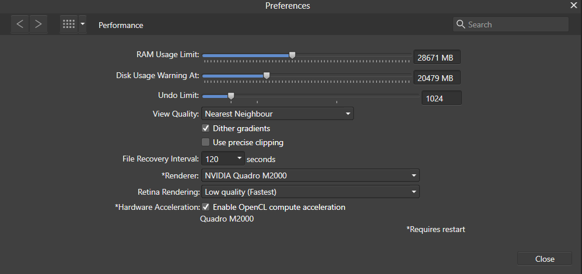This screenshot has height=274, width=582.
Task: Open the Renderer dropdown list
Action: pyautogui.click(x=310, y=175)
